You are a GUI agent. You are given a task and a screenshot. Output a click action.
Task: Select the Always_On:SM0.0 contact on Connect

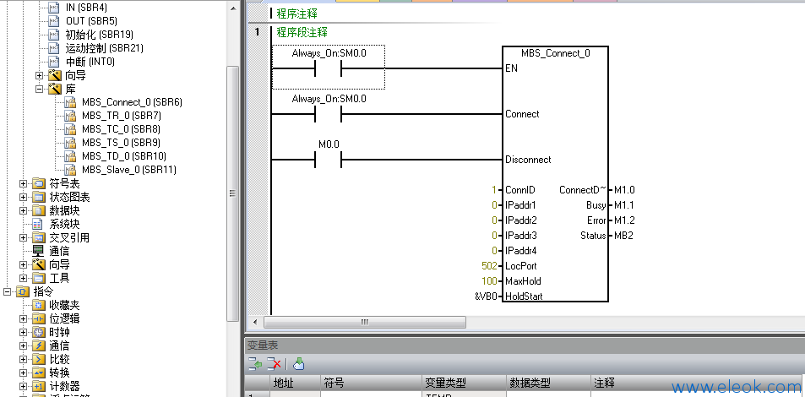coord(329,114)
